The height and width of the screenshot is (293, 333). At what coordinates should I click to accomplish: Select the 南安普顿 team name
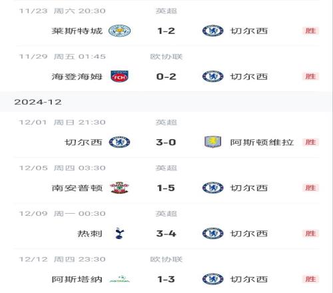pos(77,188)
